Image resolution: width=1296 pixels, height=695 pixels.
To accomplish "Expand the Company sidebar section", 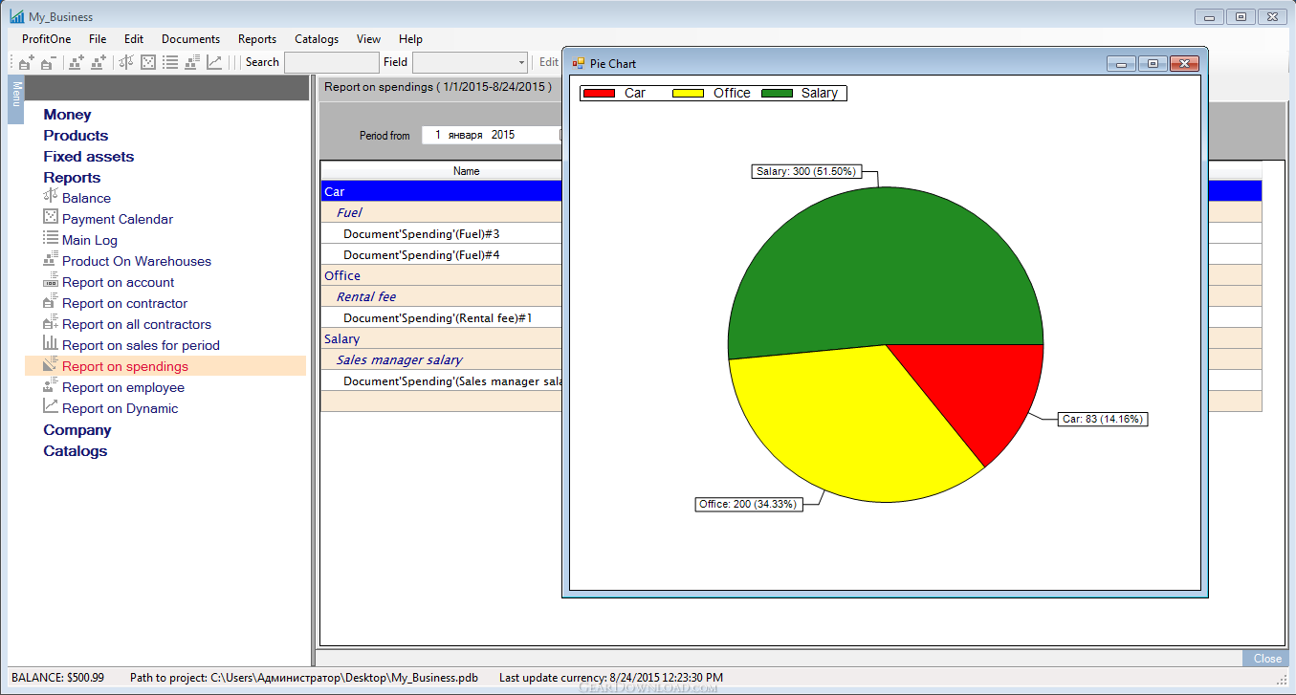I will click(x=77, y=430).
